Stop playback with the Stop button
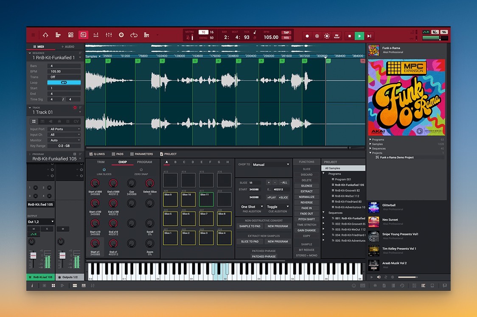This screenshot has width=477, height=317. point(349,36)
